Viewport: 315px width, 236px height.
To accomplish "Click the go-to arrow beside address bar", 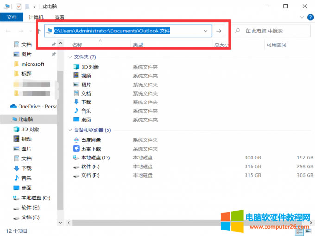I will click(x=219, y=31).
